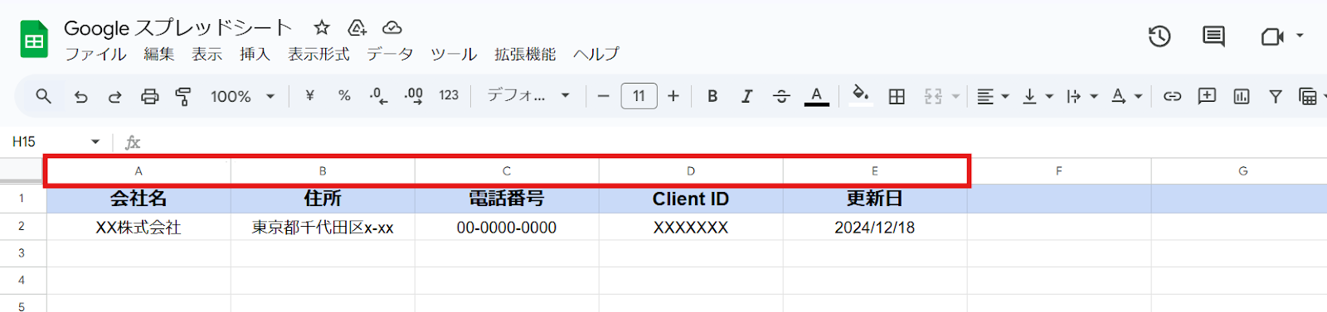Open the データ menu
The image size is (1327, 312).
click(390, 55)
